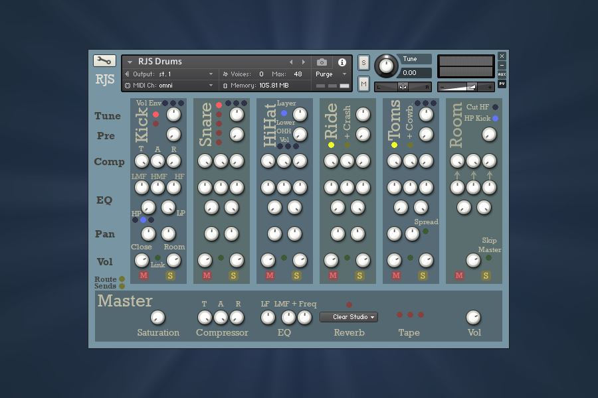This screenshot has height=398, width=598.
Task: Click the Kick Room volume knob
Action: pyautogui.click(x=173, y=261)
